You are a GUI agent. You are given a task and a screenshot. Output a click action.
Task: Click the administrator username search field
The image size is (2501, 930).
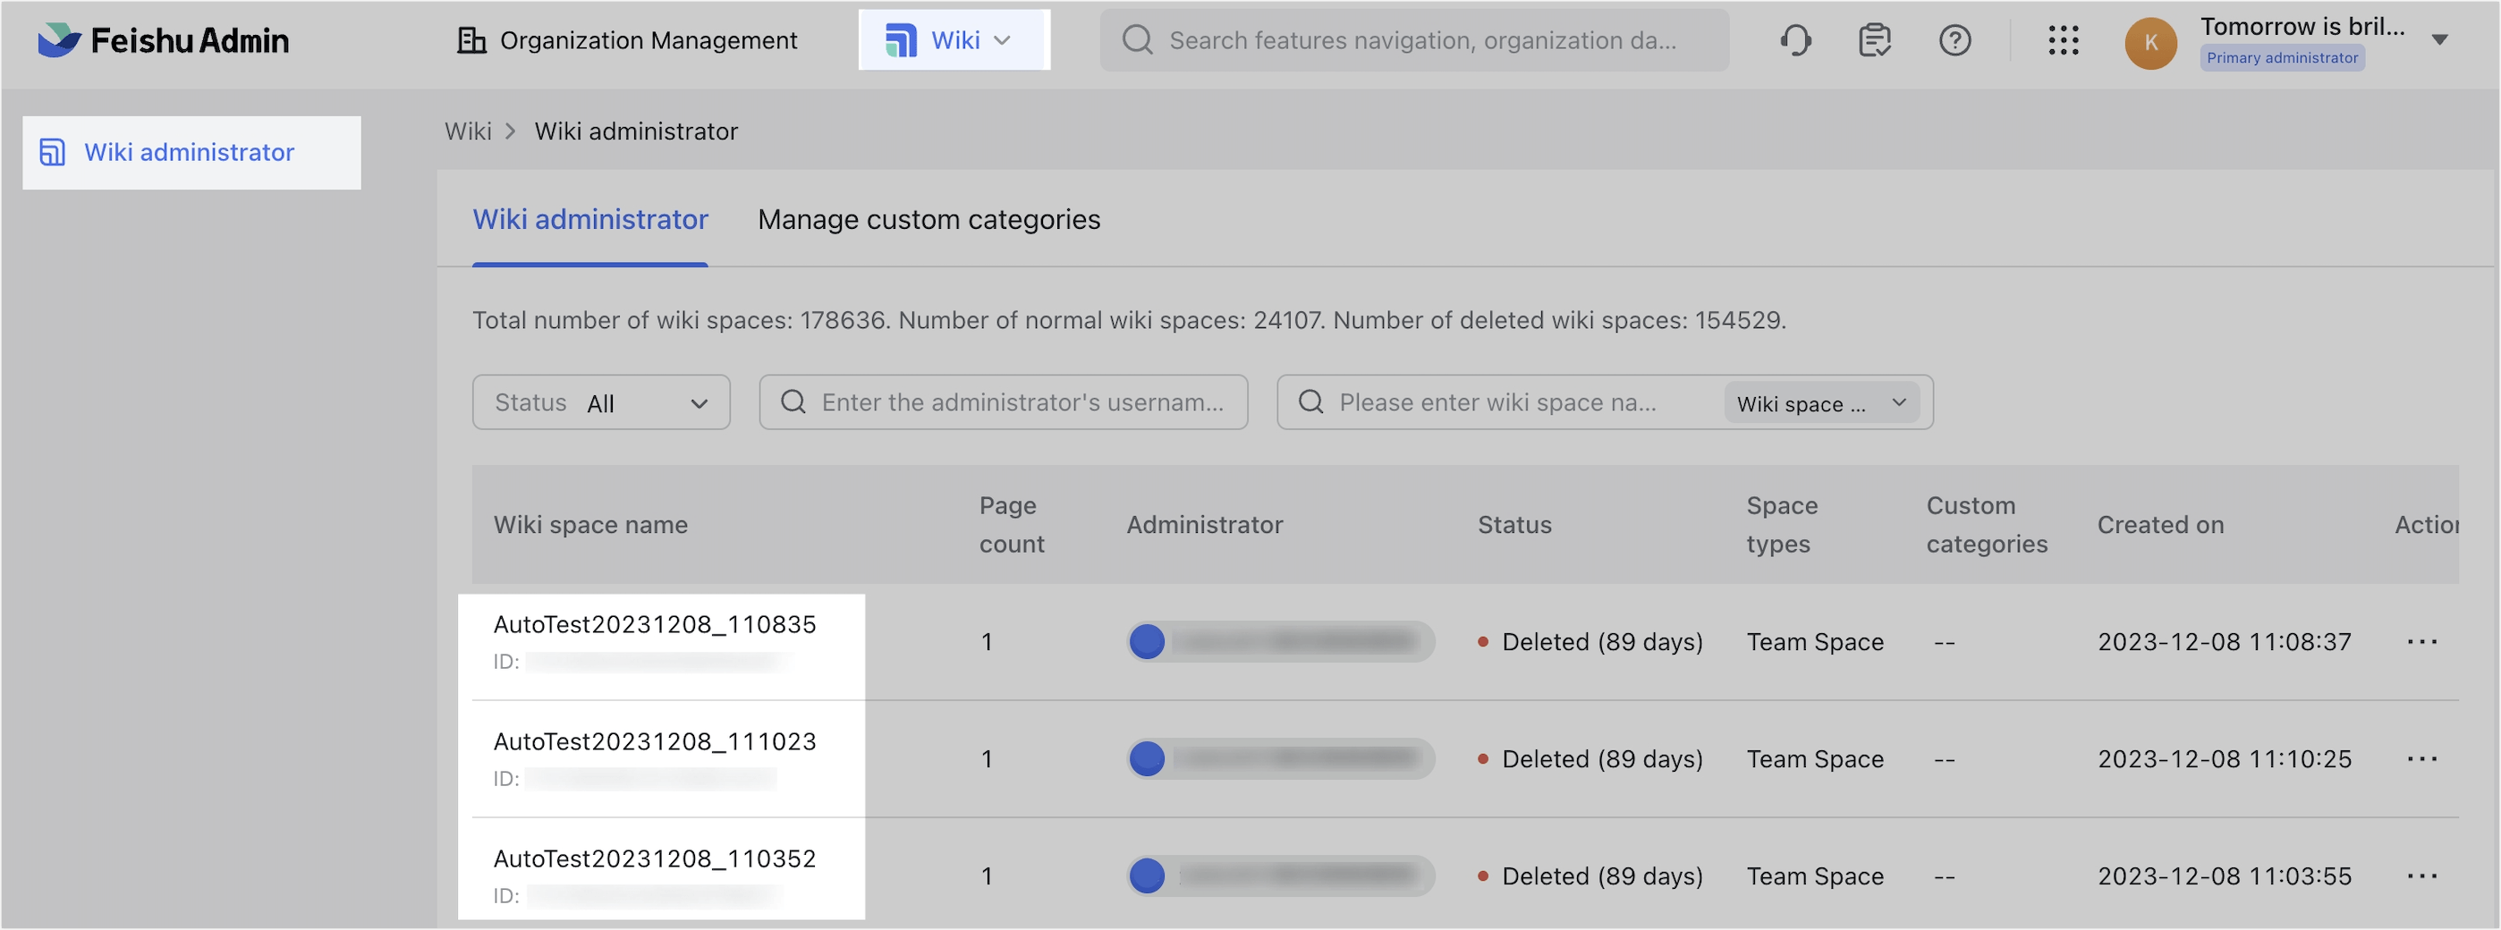[x=1003, y=402]
